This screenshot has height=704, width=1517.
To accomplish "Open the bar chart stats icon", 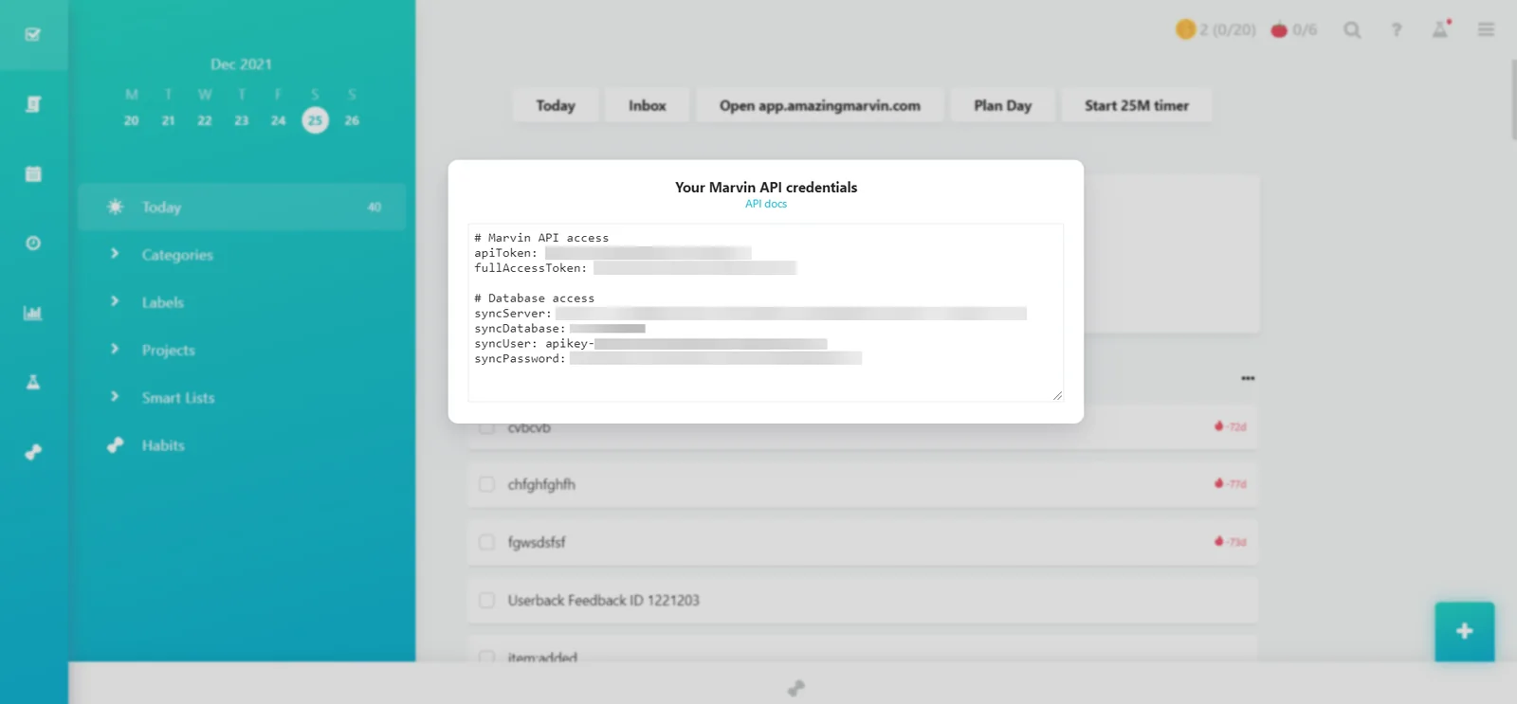I will (x=33, y=313).
